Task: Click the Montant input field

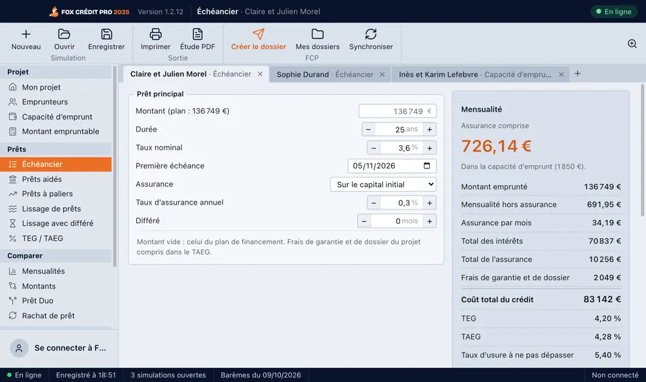Action: pos(397,111)
